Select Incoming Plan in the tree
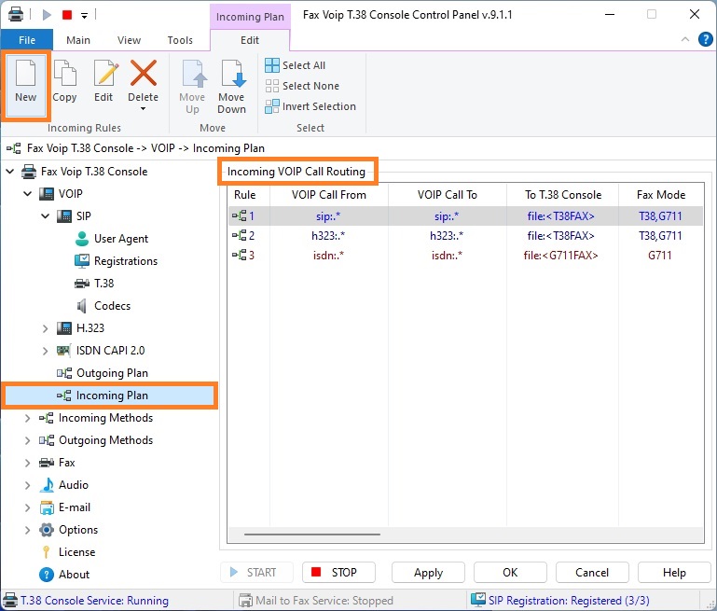Screen dimensions: 717x611 112,396
